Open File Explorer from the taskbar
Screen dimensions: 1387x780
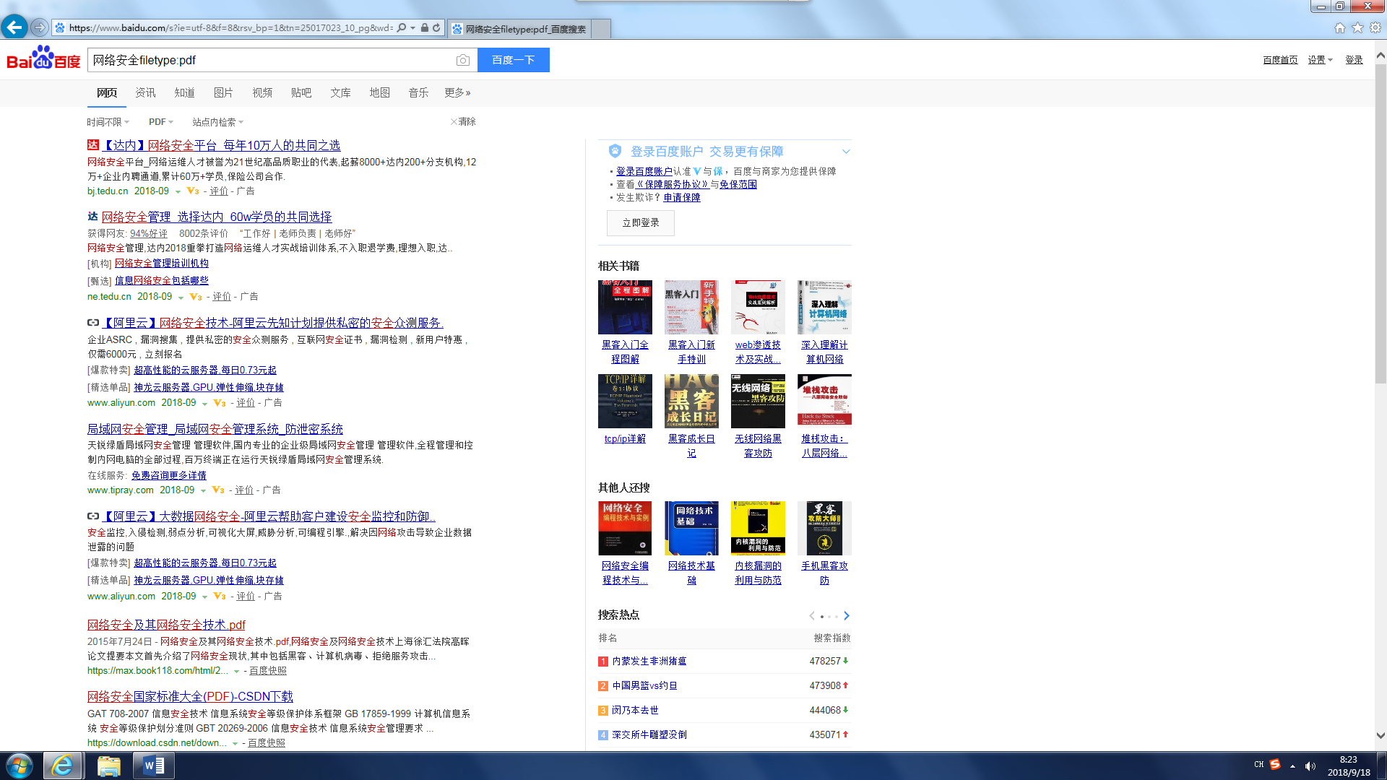click(x=108, y=766)
